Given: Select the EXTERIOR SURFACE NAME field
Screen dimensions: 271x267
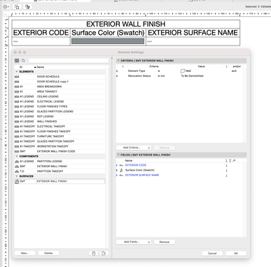Looking at the screenshot, I should (180, 175).
